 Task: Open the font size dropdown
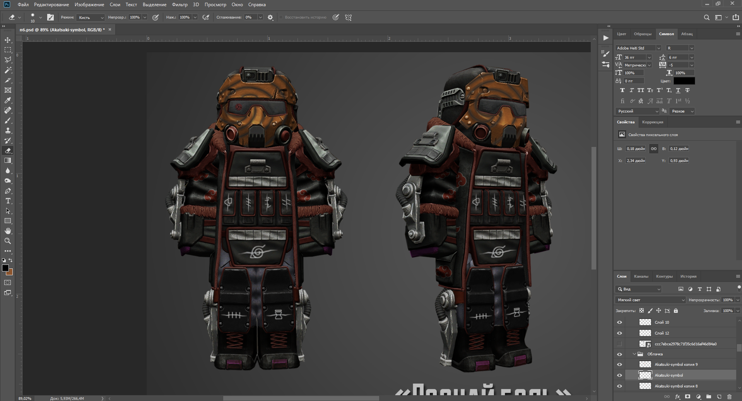(649, 57)
